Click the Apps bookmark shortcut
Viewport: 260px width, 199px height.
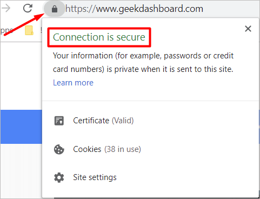point(6,30)
